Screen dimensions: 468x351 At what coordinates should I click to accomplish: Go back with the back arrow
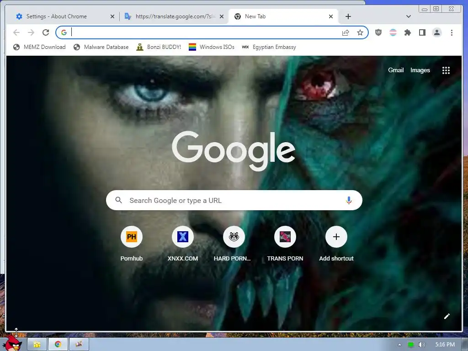[16, 32]
